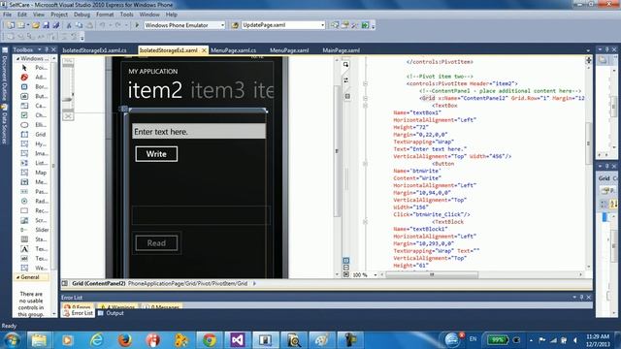Choose the Border control in Toolbox
This screenshot has height=349, width=621.
pyautogui.click(x=35, y=86)
